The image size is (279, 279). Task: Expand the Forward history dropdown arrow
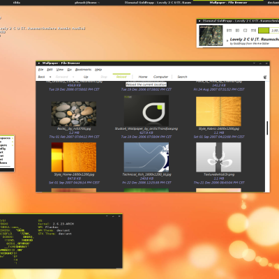click(73, 77)
